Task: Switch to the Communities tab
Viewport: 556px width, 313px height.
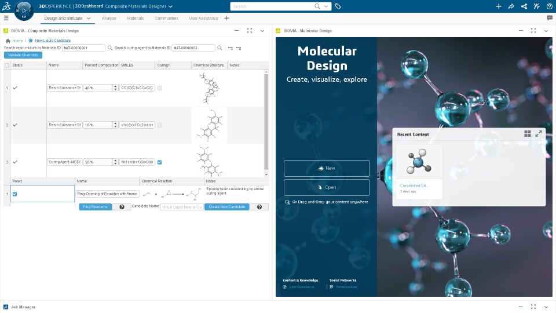Action: point(167,18)
